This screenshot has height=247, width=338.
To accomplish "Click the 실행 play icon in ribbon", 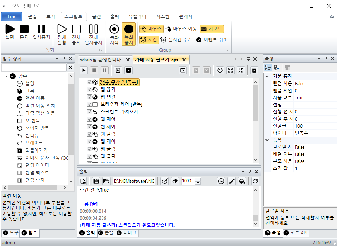I will click(x=10, y=29).
